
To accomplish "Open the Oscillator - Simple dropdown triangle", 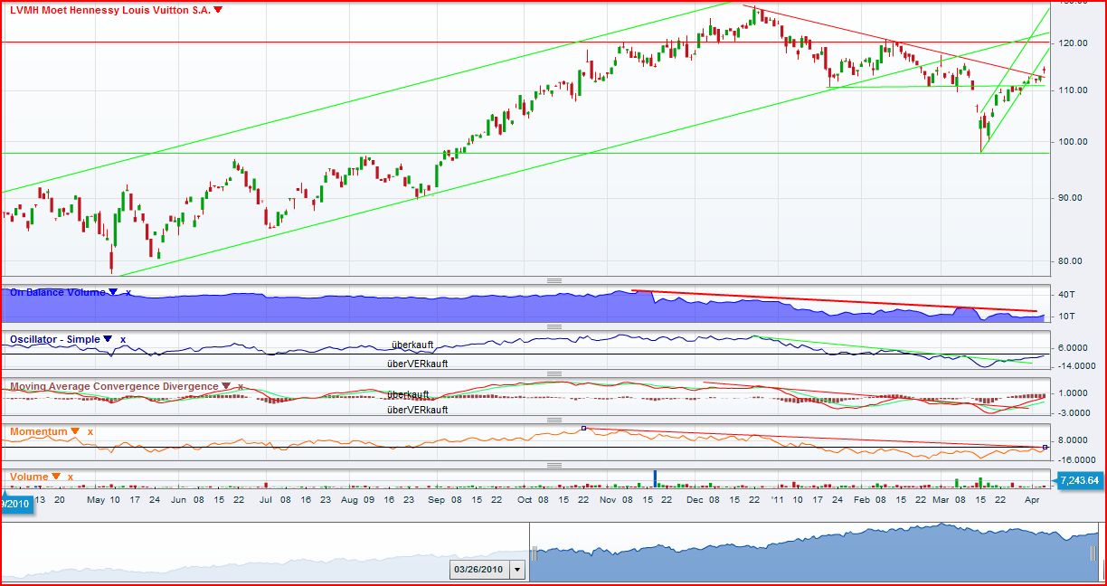I will 107,338.
